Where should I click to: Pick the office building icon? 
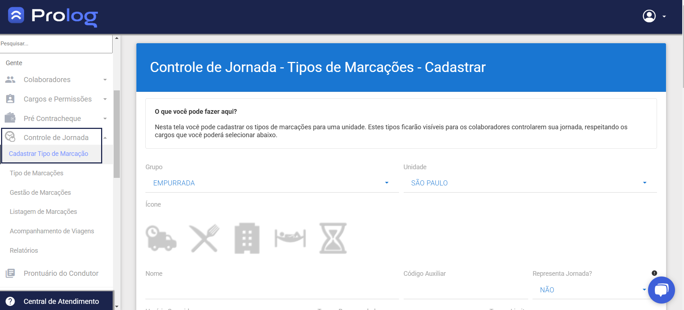pyautogui.click(x=247, y=238)
